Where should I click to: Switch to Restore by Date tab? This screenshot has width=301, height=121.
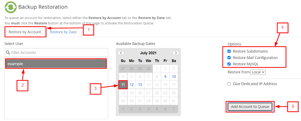click(63, 32)
